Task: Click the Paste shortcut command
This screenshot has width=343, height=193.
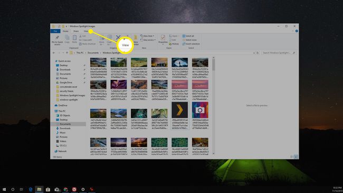Action: [87, 44]
